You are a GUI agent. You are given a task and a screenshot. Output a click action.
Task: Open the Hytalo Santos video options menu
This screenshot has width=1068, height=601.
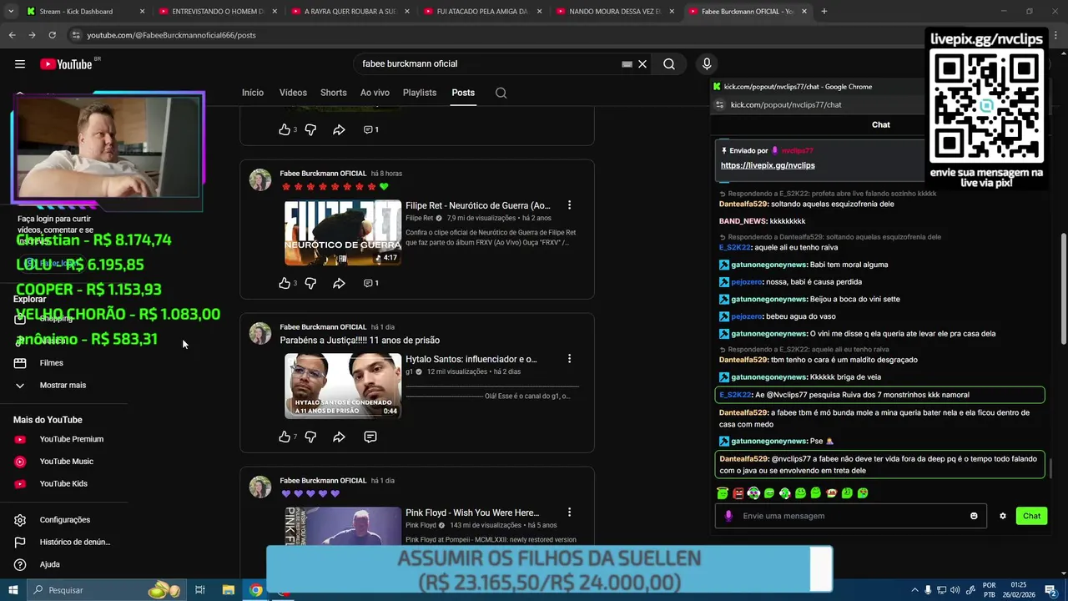(569, 359)
